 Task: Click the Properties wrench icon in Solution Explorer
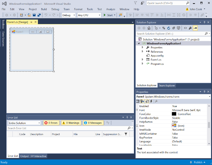point(190,28)
